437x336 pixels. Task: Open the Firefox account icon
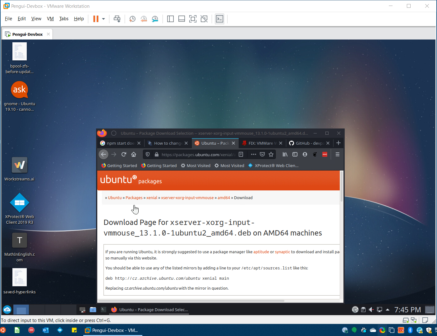click(x=305, y=154)
